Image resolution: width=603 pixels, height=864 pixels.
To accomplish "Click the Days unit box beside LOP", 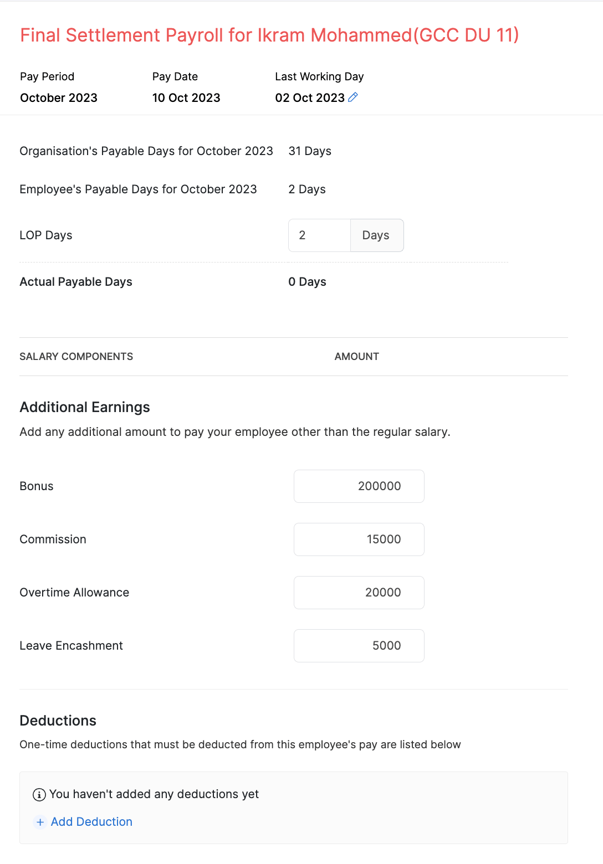I will [x=376, y=235].
